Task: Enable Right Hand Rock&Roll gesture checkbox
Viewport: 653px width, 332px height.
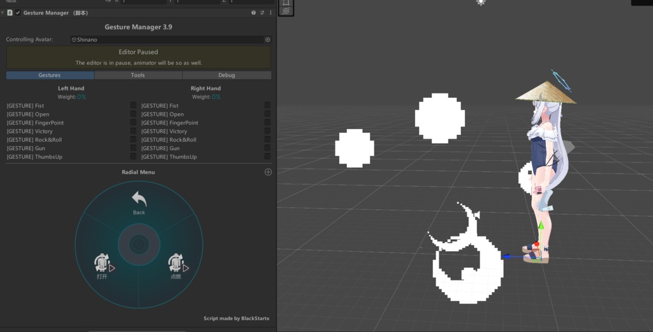Action: point(267,140)
